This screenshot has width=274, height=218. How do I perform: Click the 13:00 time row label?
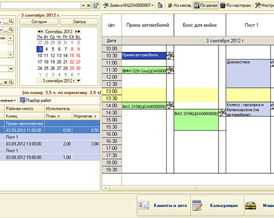coord(112,91)
